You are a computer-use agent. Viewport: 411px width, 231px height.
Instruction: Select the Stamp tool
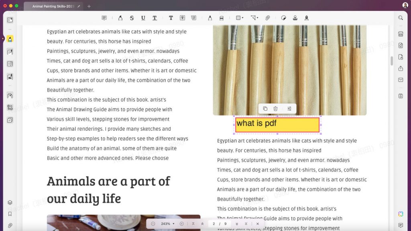pyautogui.click(x=294, y=18)
